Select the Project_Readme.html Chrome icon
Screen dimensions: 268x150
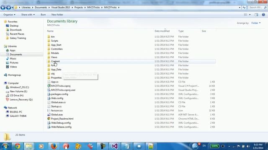pos(49,119)
